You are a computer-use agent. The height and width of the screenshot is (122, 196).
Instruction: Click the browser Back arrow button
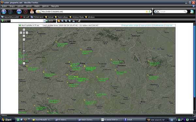(4, 12)
